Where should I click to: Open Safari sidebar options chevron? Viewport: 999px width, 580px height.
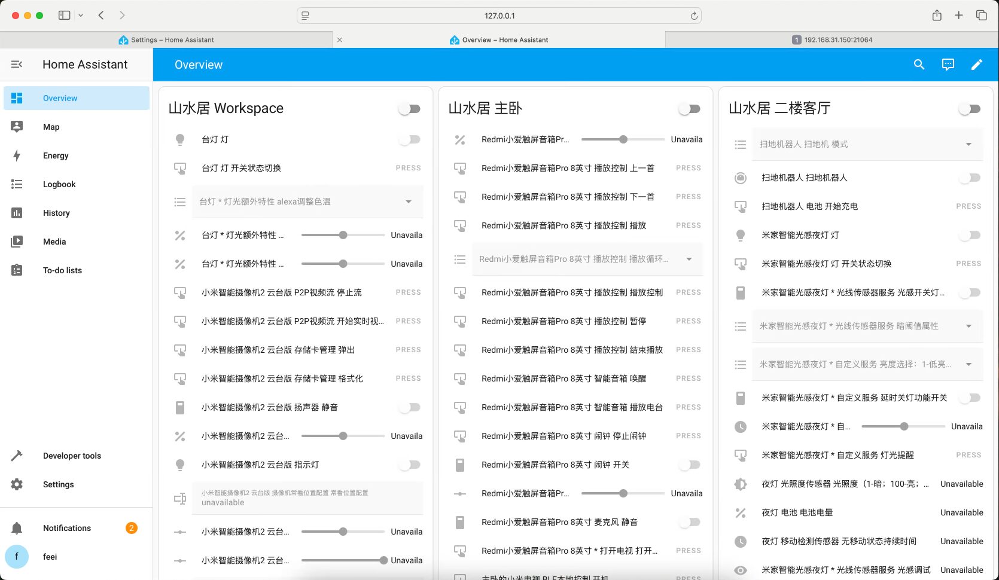pos(81,15)
